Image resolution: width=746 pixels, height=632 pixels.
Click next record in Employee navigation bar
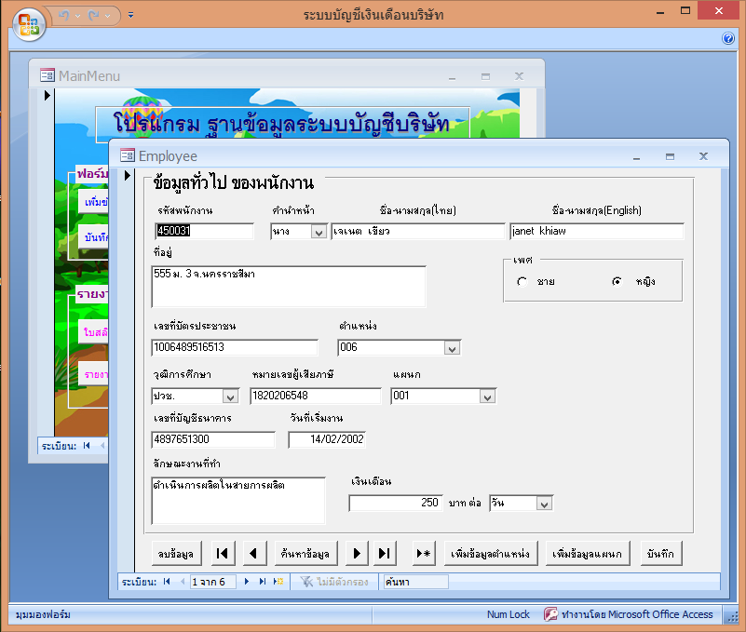pos(247,581)
